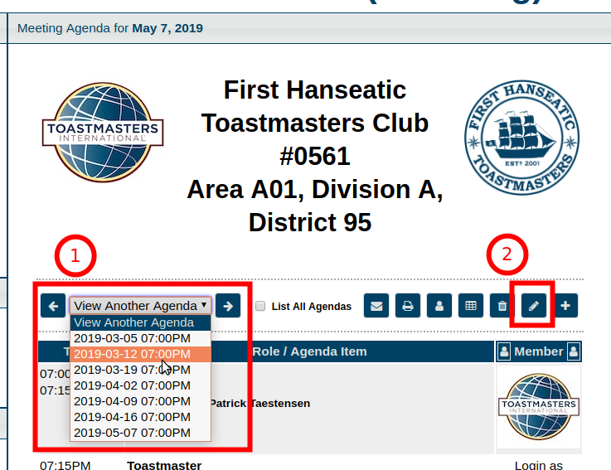Go to previous agenda with left arrow

pyautogui.click(x=53, y=306)
